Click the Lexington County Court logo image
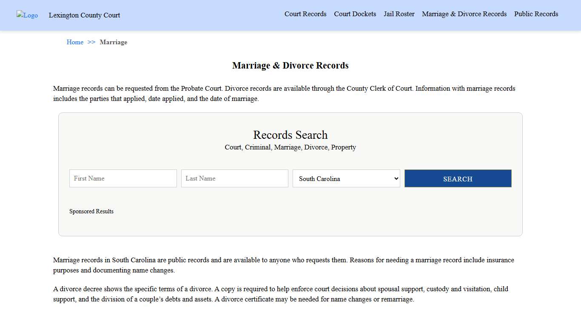This screenshot has height=327, width=581. tap(27, 15)
